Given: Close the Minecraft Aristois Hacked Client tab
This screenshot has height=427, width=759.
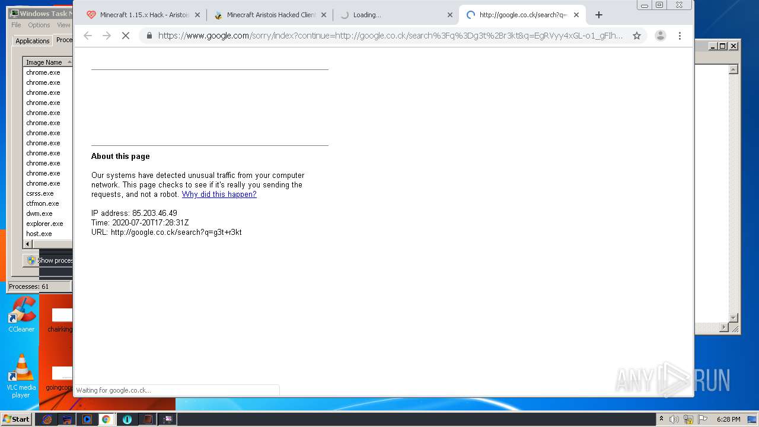Looking at the screenshot, I should pos(323,15).
